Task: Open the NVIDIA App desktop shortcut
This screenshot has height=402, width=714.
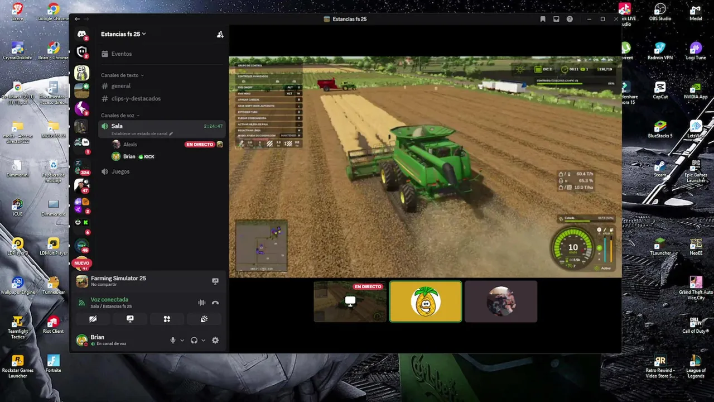Action: [x=696, y=90]
